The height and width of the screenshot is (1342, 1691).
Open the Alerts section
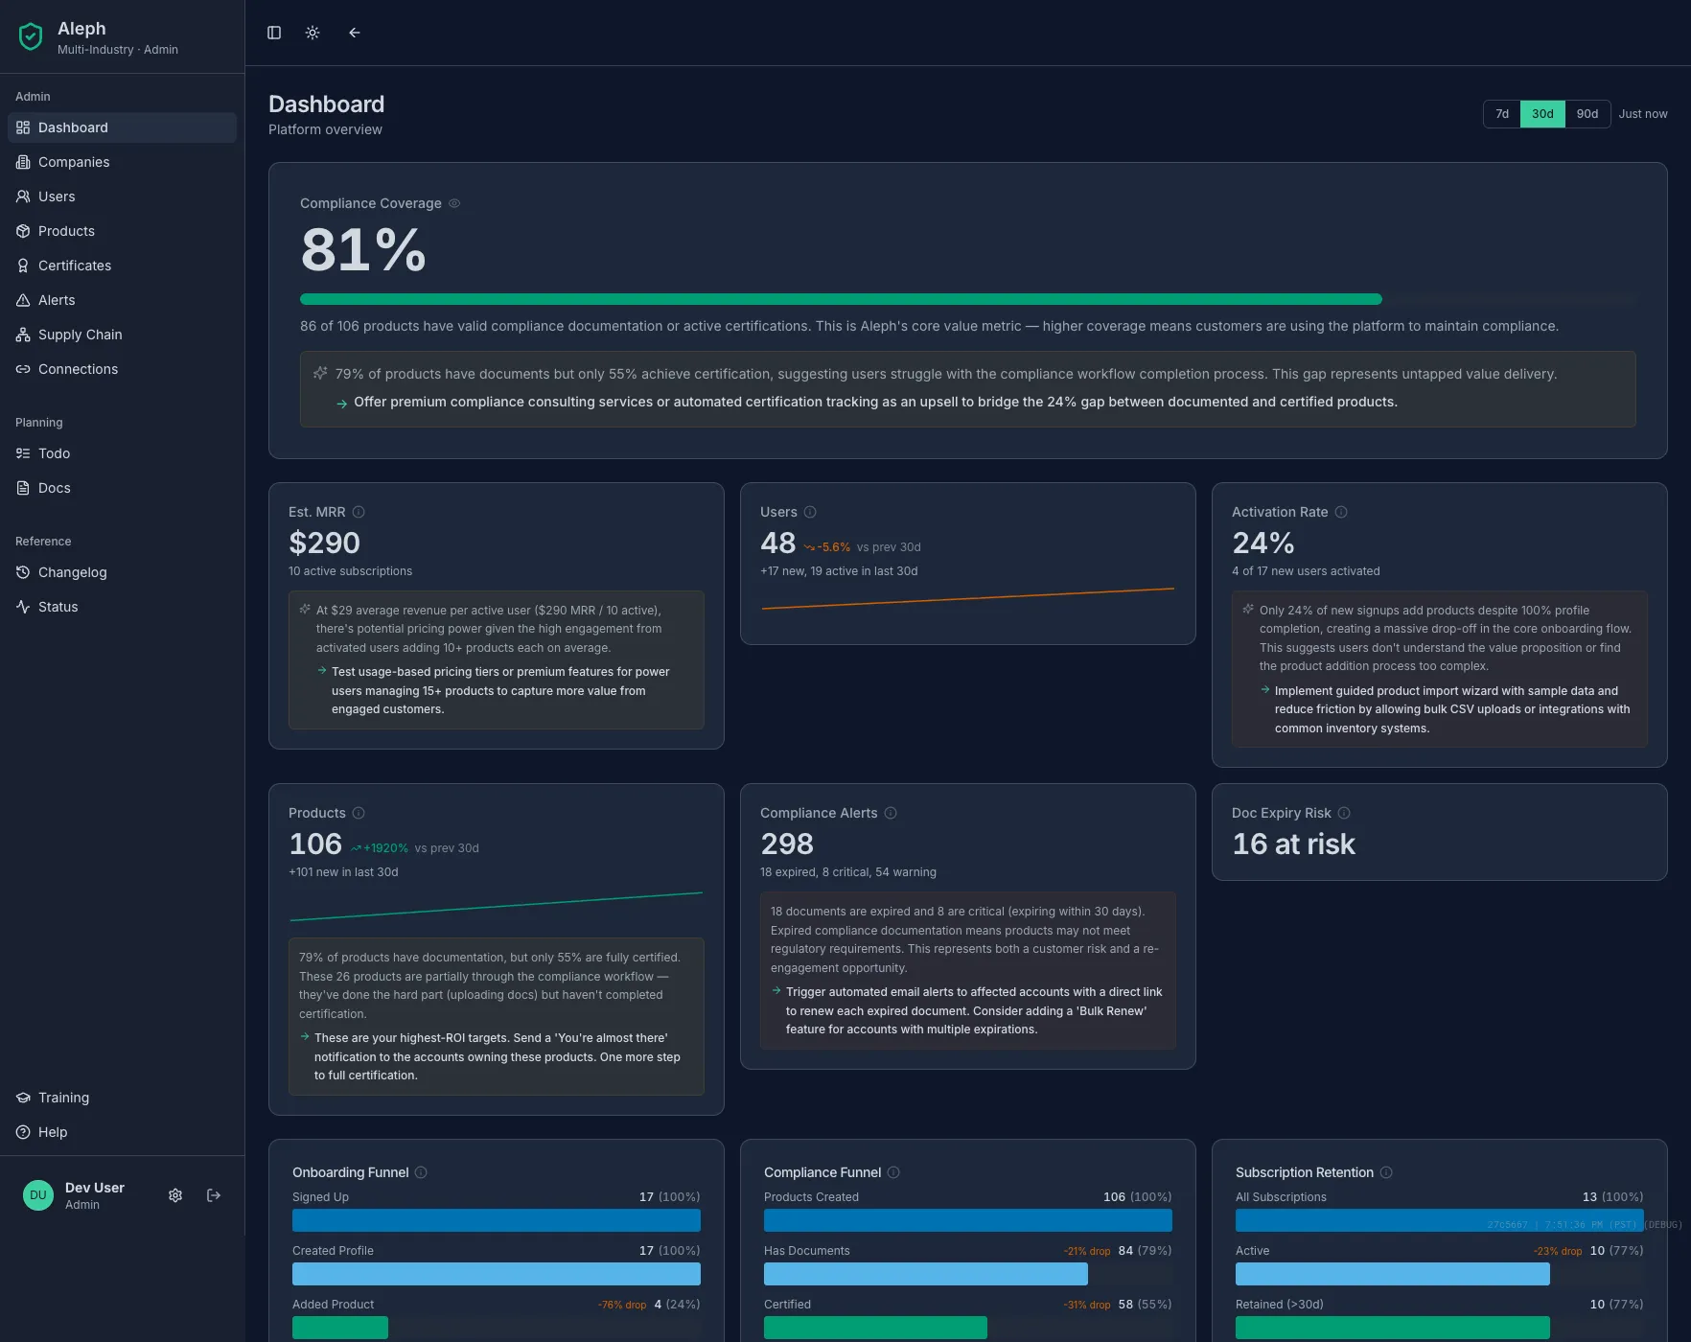coord(58,300)
